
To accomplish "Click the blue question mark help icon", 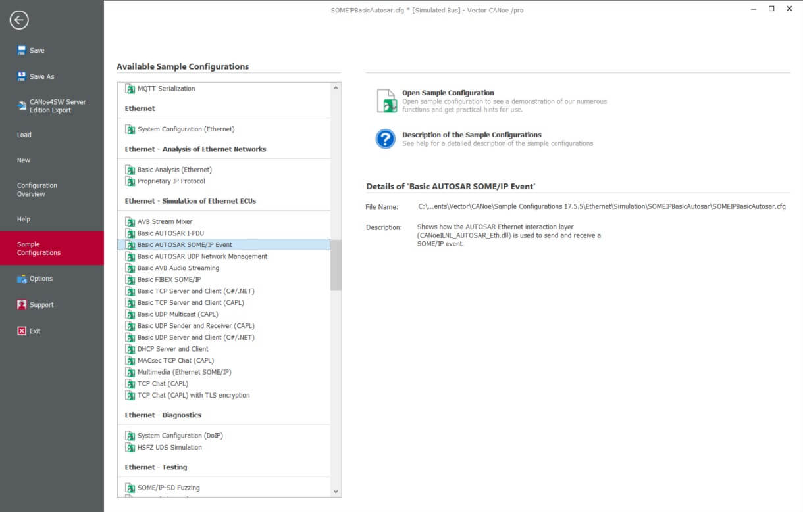I will pyautogui.click(x=385, y=139).
